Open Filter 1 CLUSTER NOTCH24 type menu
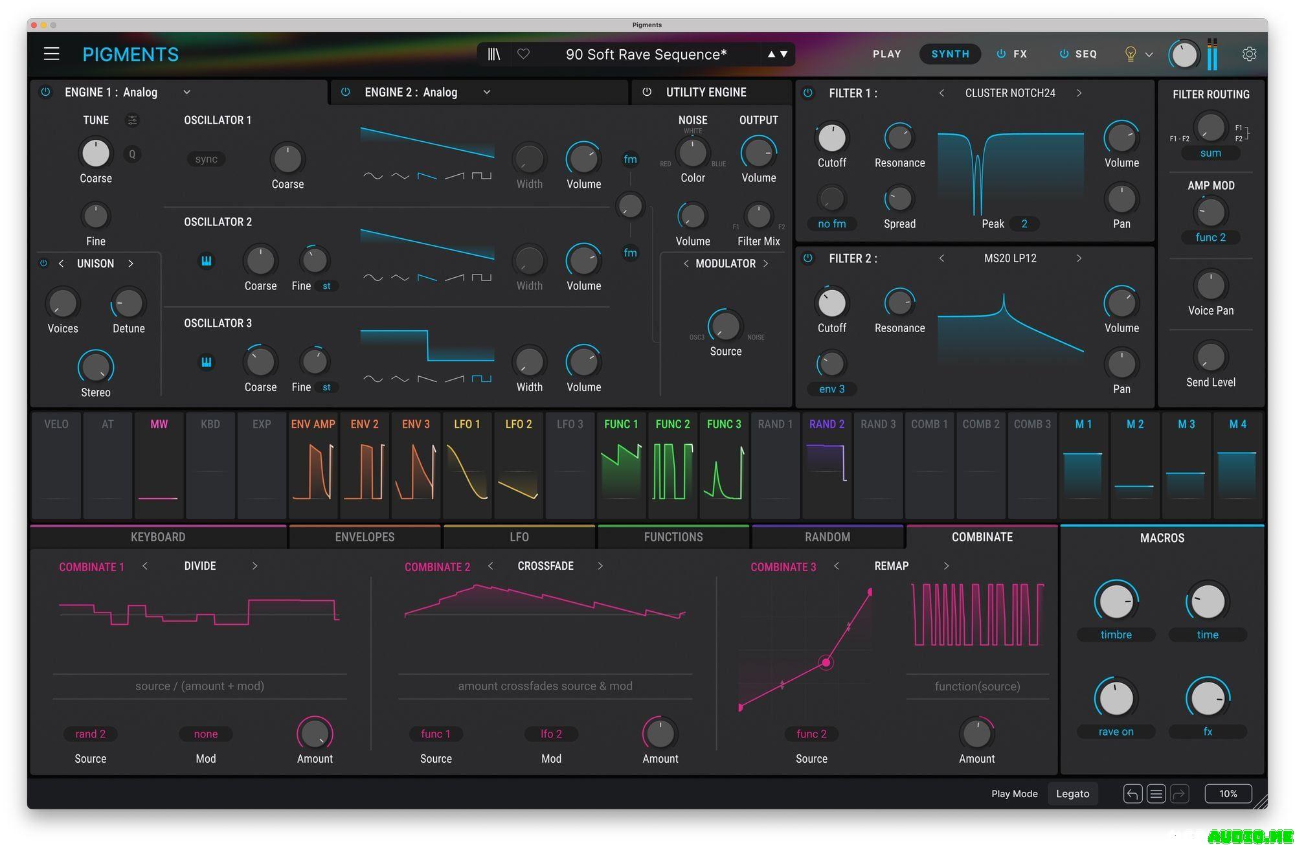This screenshot has width=1295, height=845. point(1010,93)
